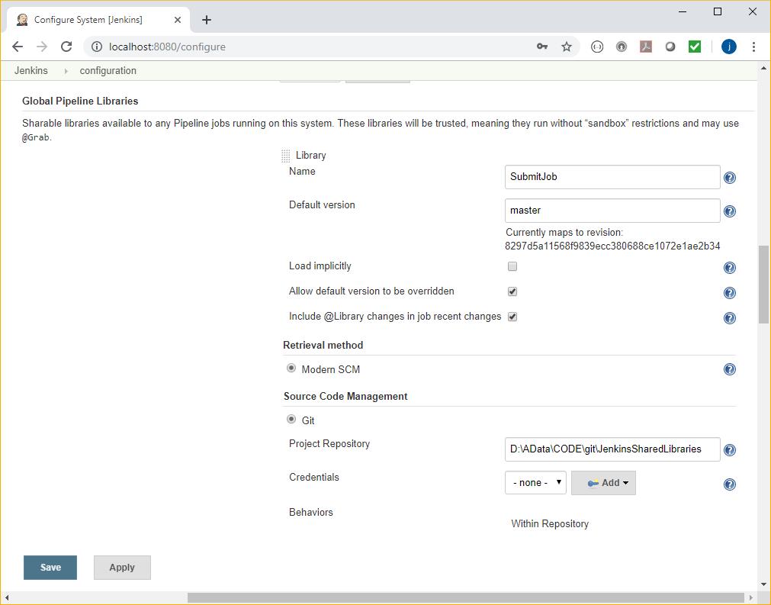Click the green checkmark extension icon
Viewport: 771px width, 605px height.
pyautogui.click(x=695, y=47)
